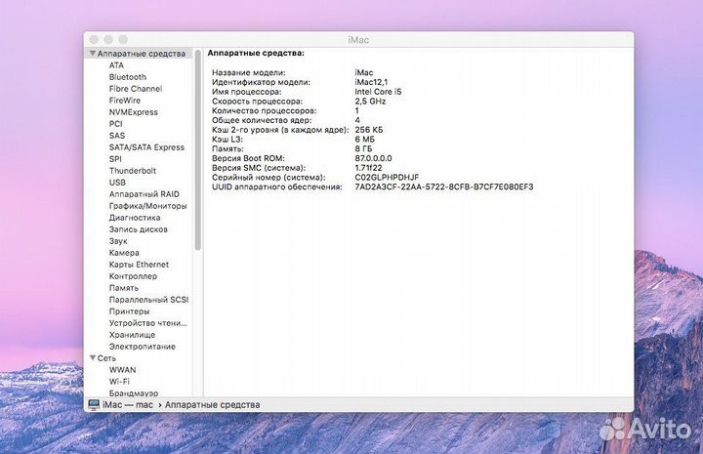Click the sidebar vertical scrollbar
This screenshot has width=703, height=454.
click(x=197, y=150)
